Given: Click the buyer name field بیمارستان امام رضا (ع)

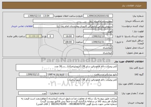Looking at the screenshot, I should point(73,21).
